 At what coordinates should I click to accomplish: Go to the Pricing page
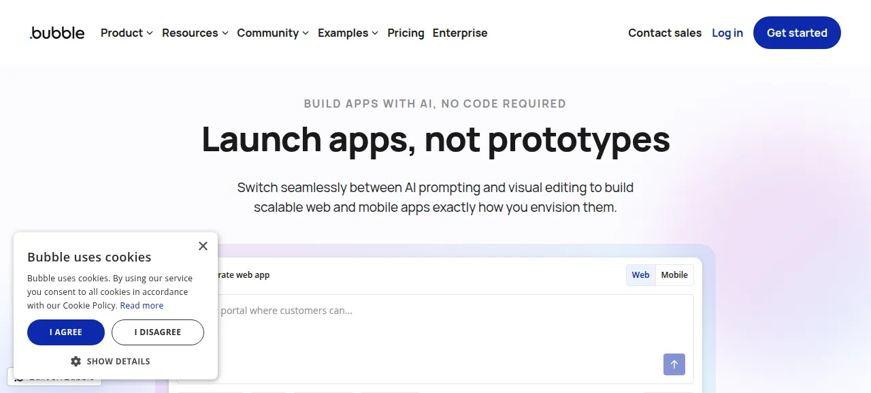pyautogui.click(x=406, y=33)
